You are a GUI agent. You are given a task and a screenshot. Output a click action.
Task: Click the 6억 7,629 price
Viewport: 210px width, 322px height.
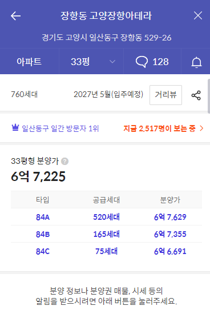click(170, 217)
